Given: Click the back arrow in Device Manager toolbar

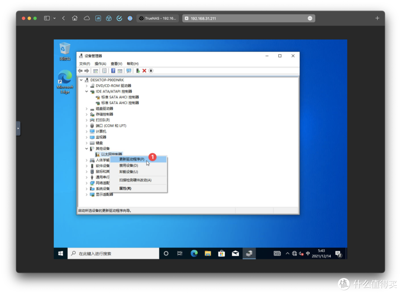Looking at the screenshot, I should 80,71.
